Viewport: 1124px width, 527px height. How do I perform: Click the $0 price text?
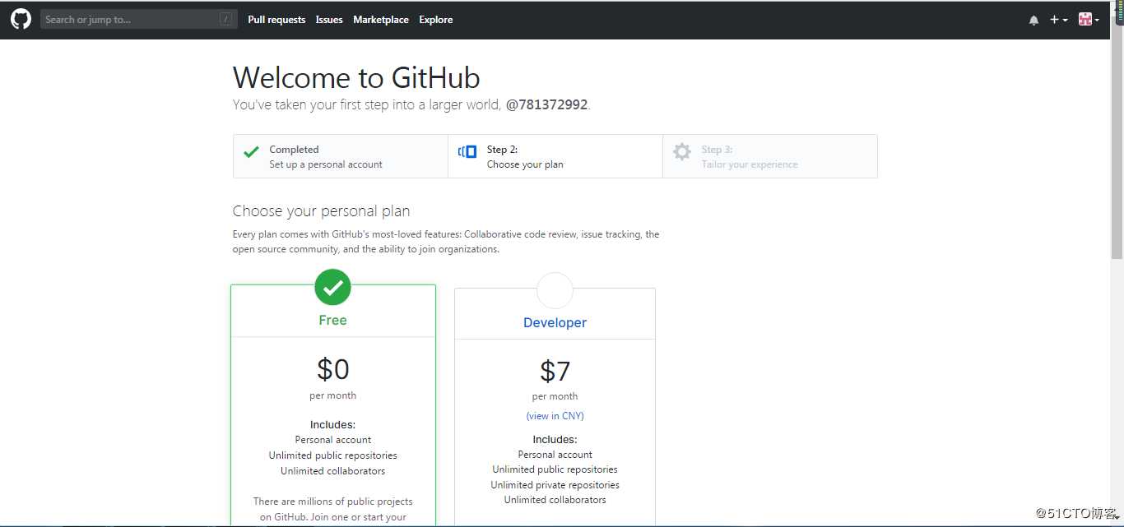coord(332,369)
